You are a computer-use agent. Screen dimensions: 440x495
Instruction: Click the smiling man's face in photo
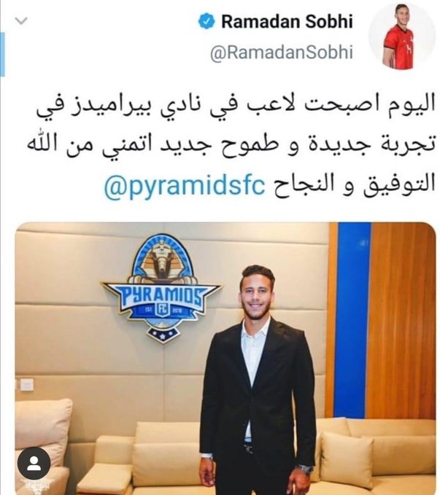[x=256, y=292]
